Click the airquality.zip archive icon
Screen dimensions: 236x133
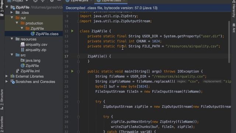click(22, 50)
